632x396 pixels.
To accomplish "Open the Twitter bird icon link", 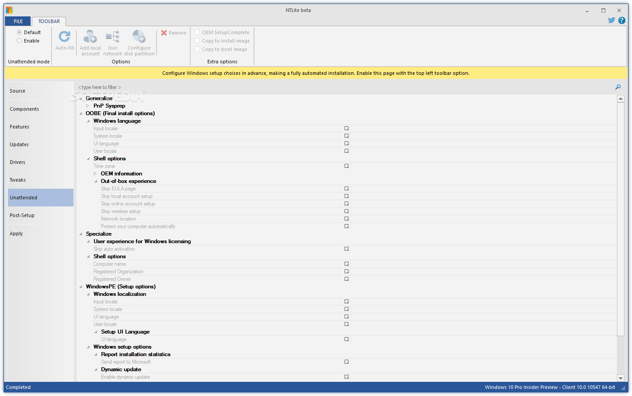I will click(612, 20).
